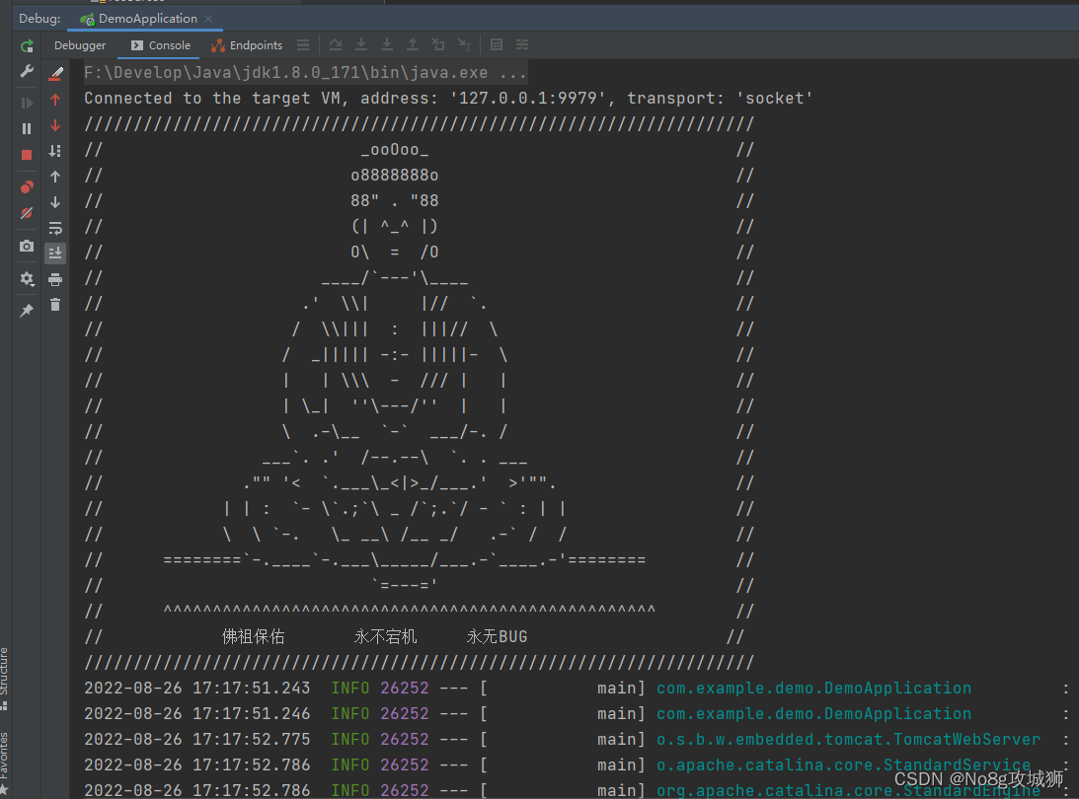Open debug Settings gear dropdown

(27, 278)
